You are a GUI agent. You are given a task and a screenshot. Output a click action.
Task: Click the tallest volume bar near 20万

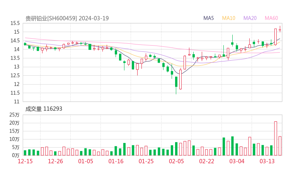tap(276, 138)
